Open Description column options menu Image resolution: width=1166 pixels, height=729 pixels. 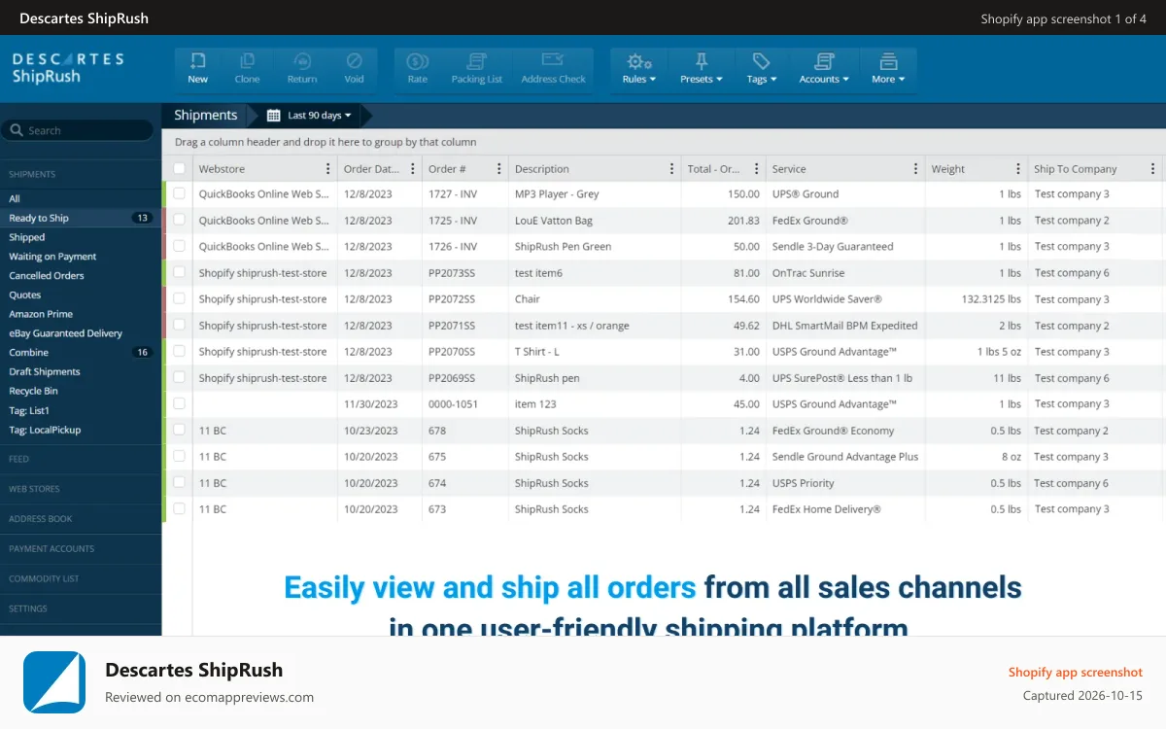671,169
